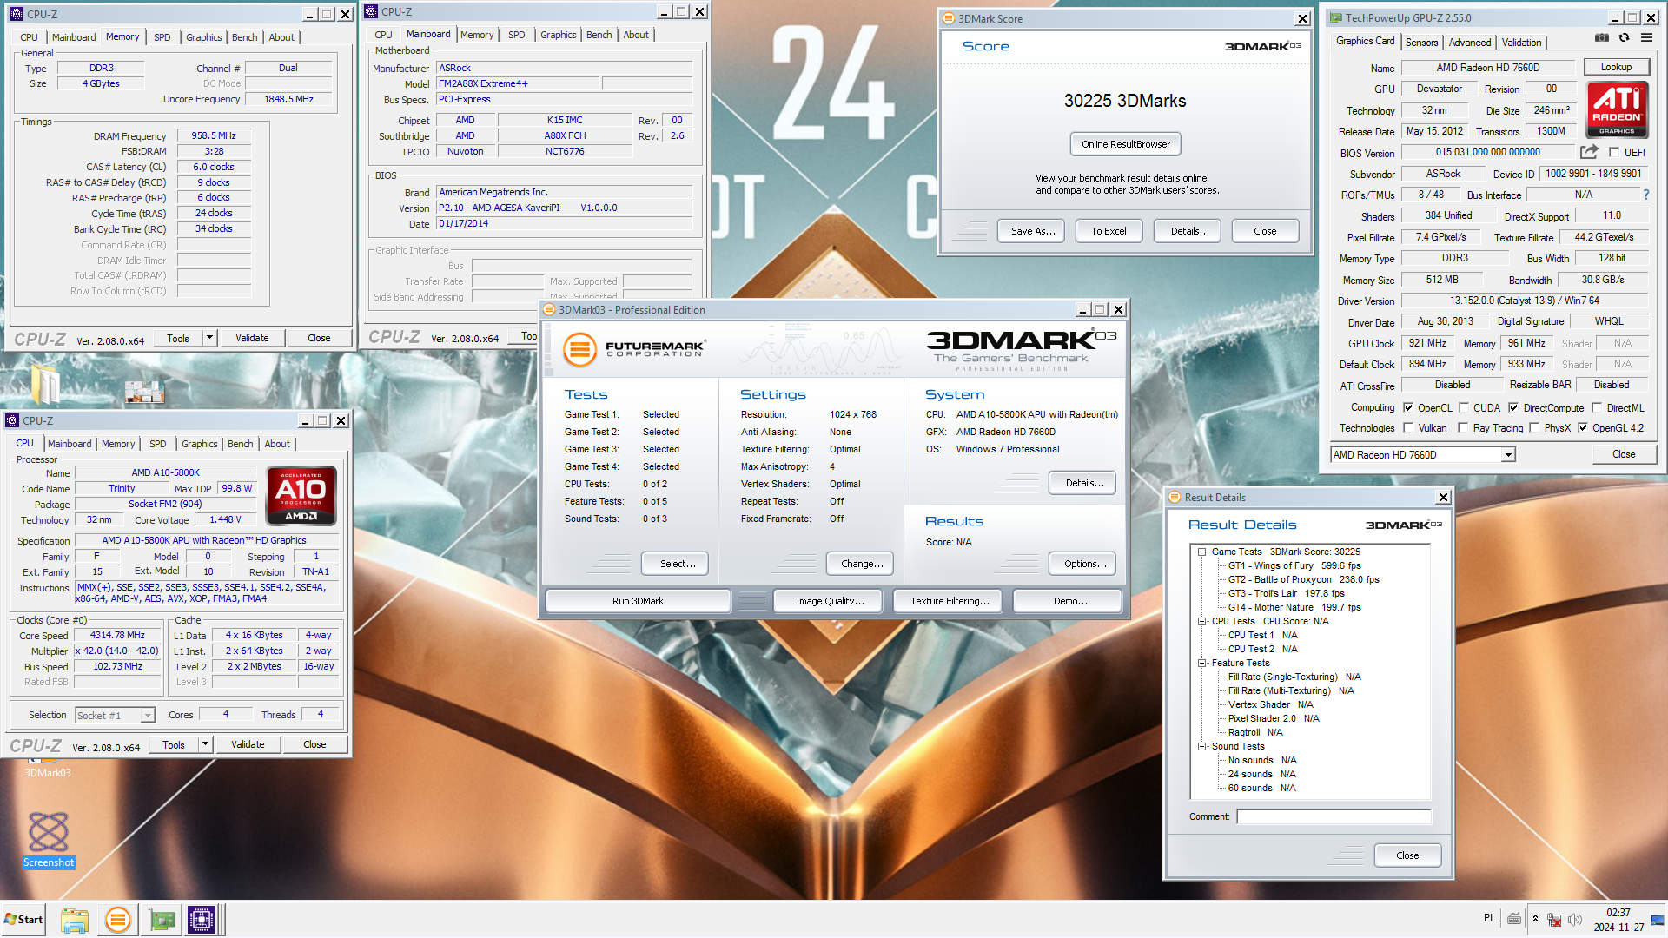Click Image Quality... in 3DMark03
This screenshot has height=938, width=1668.
(x=830, y=601)
